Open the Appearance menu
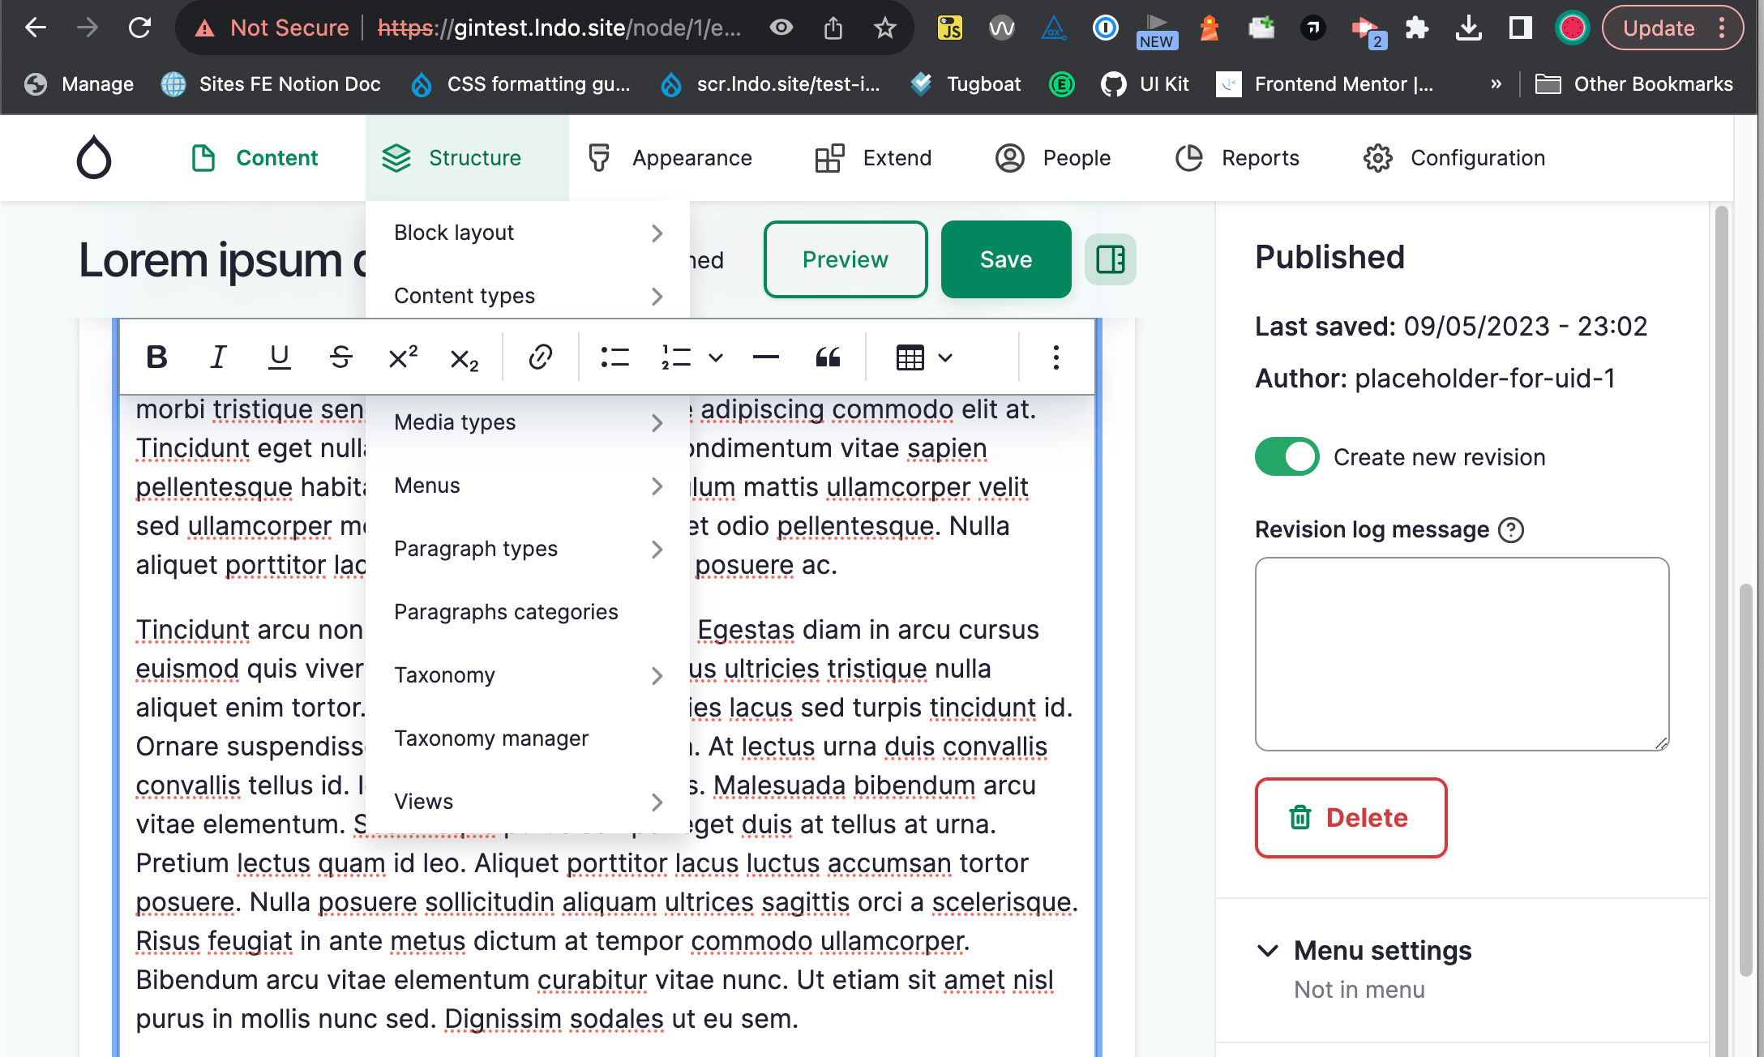Image resolution: width=1764 pixels, height=1057 pixels. click(x=691, y=157)
